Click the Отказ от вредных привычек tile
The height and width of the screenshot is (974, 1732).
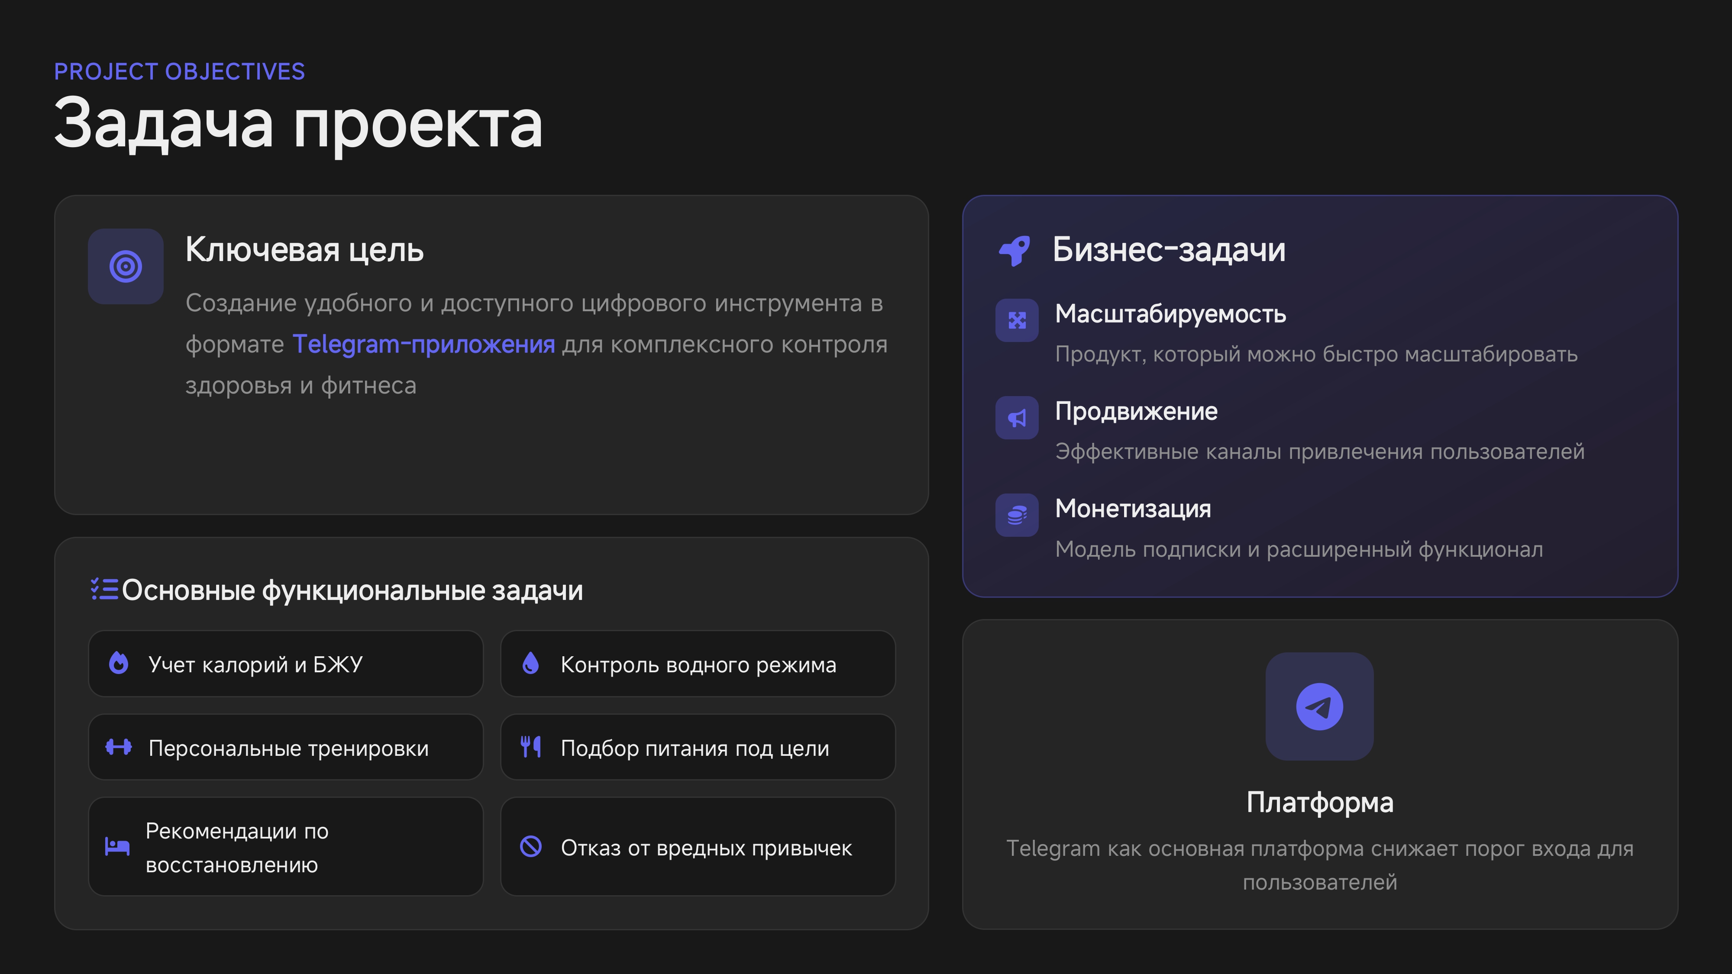[x=697, y=847]
